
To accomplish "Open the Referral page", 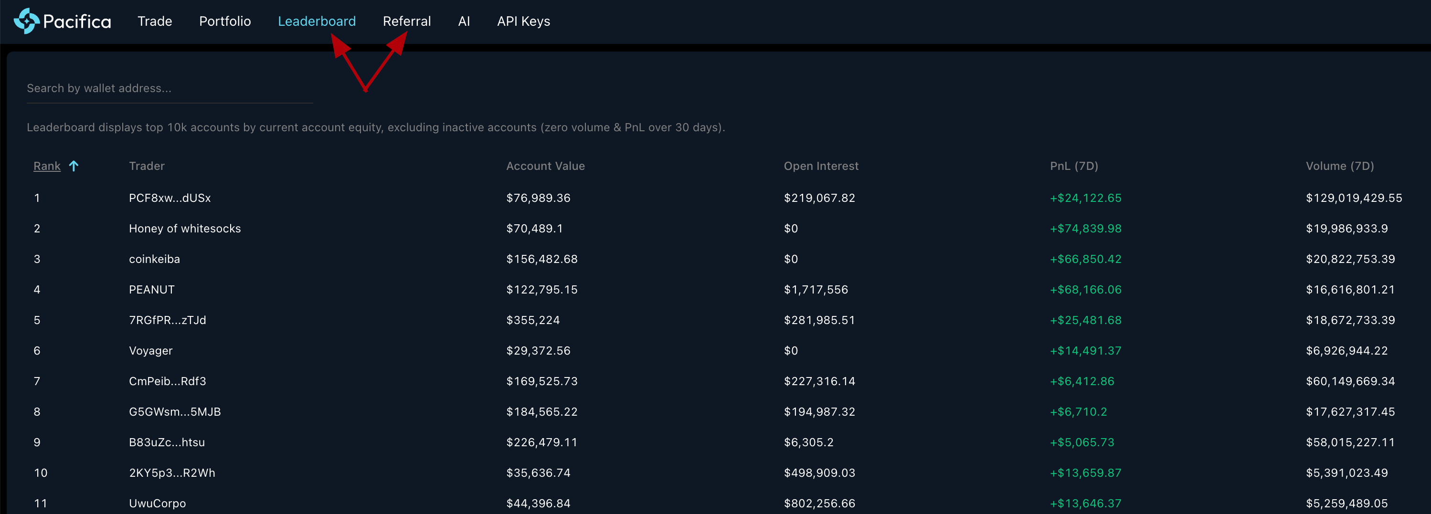I will tap(407, 21).
